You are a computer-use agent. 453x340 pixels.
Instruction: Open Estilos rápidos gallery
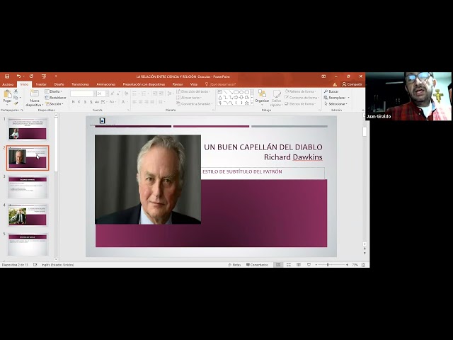[x=277, y=98]
